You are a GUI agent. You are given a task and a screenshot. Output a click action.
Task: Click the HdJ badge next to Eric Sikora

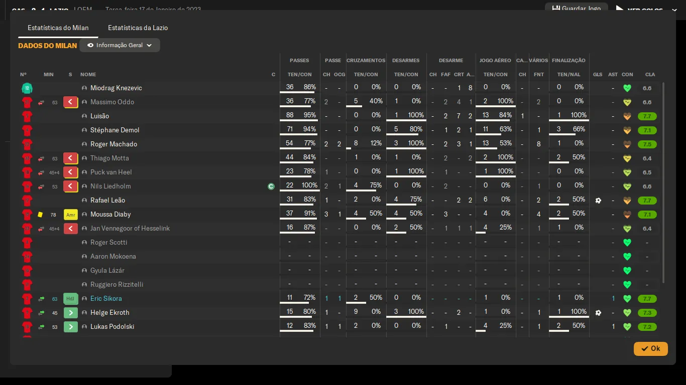[70, 299]
